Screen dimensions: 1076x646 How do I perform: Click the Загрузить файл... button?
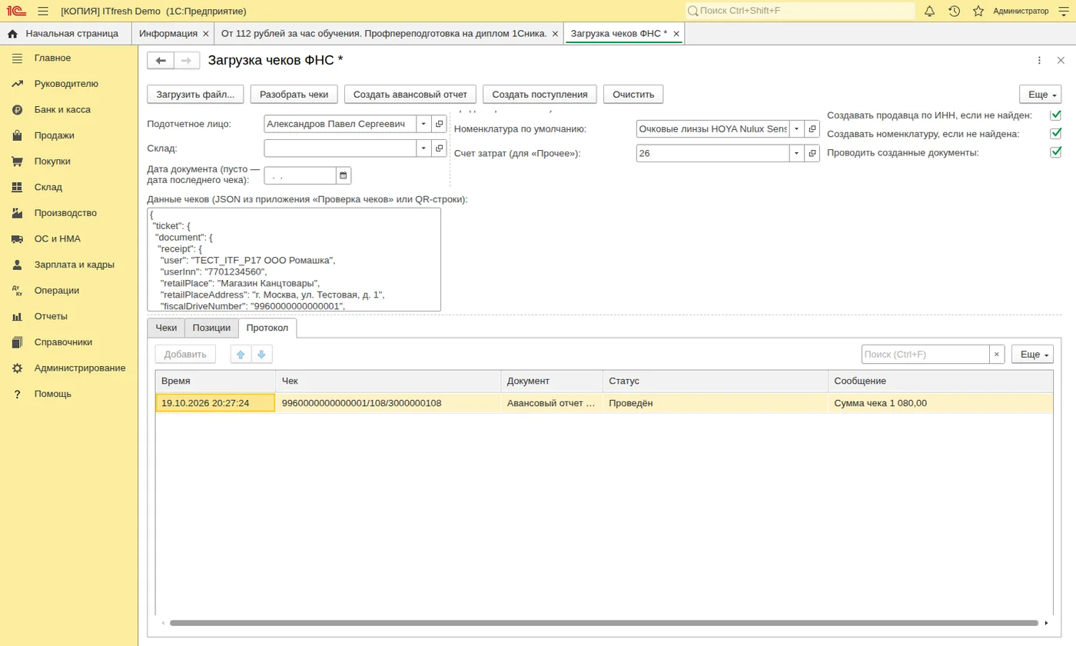(196, 94)
